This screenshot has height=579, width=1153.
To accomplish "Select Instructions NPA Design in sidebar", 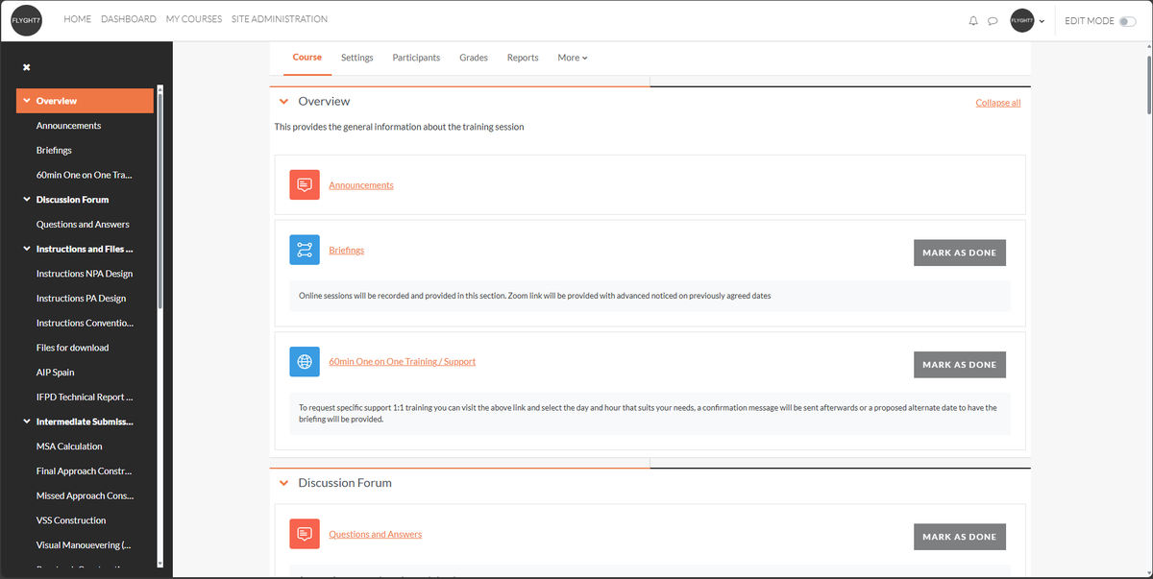I will tap(85, 274).
